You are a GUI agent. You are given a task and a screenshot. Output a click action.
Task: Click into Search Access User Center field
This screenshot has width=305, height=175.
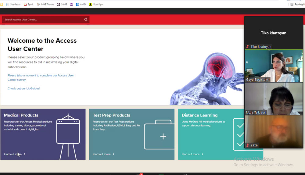coord(43,20)
